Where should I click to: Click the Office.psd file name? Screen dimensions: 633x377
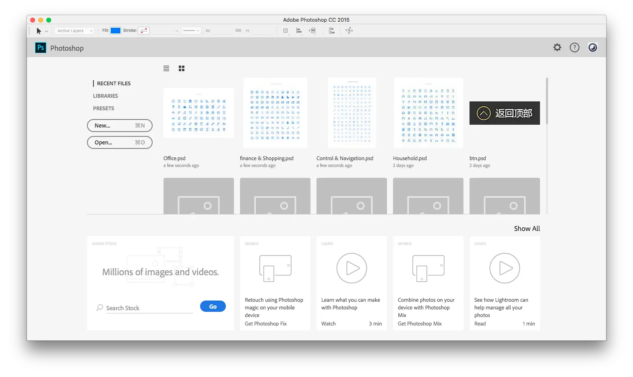tap(174, 159)
